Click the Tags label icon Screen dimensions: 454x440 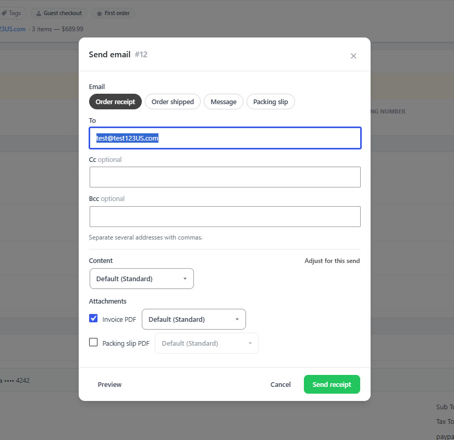pyautogui.click(x=4, y=14)
